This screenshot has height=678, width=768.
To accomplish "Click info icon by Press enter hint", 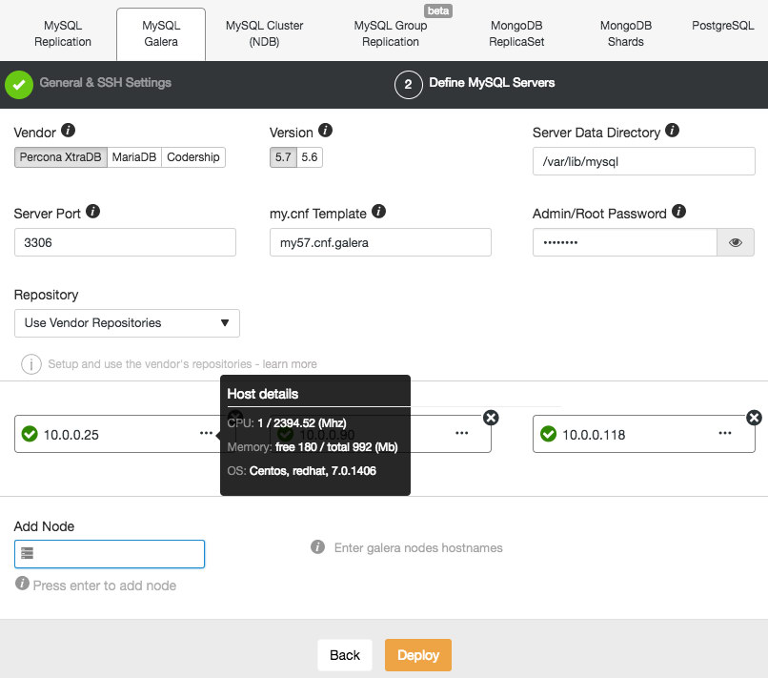I will click(x=22, y=584).
